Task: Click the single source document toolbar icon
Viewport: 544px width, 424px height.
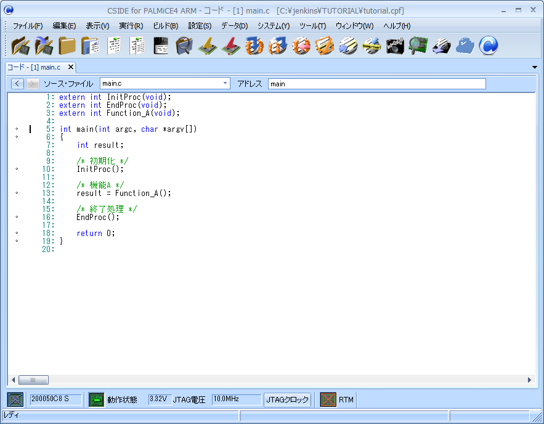Action: click(114, 46)
